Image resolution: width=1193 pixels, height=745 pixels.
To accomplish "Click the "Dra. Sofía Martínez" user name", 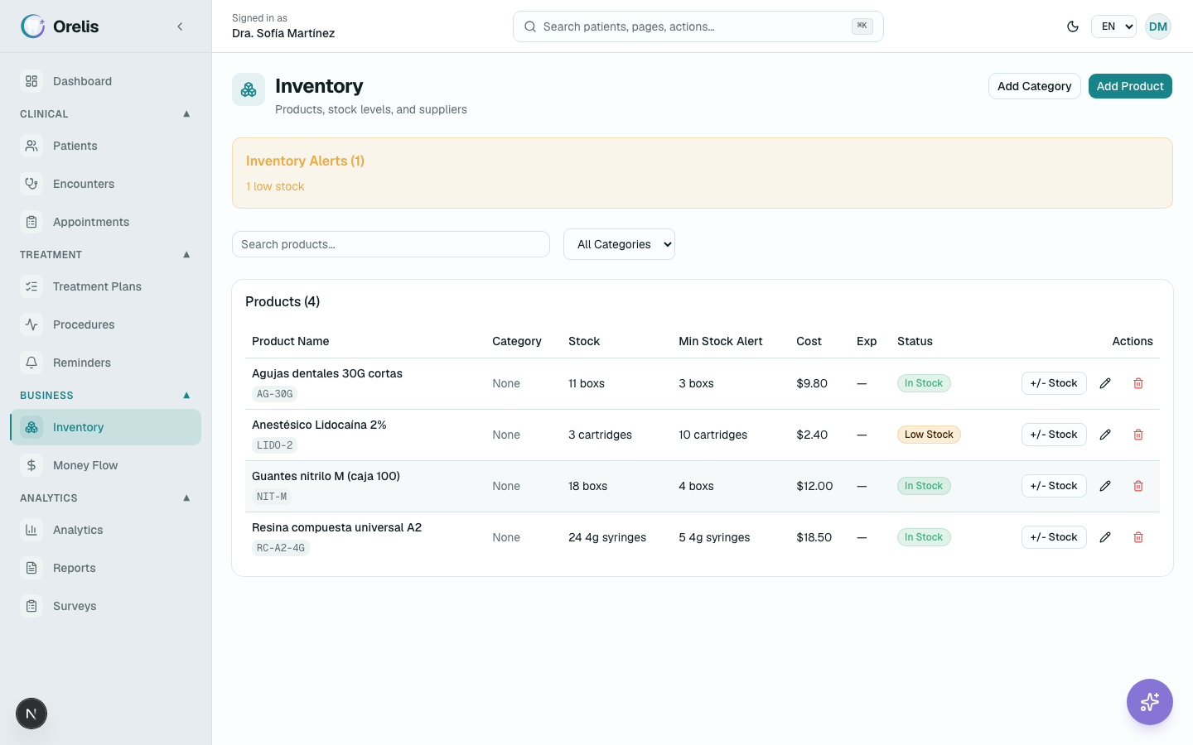I will 283,33.
